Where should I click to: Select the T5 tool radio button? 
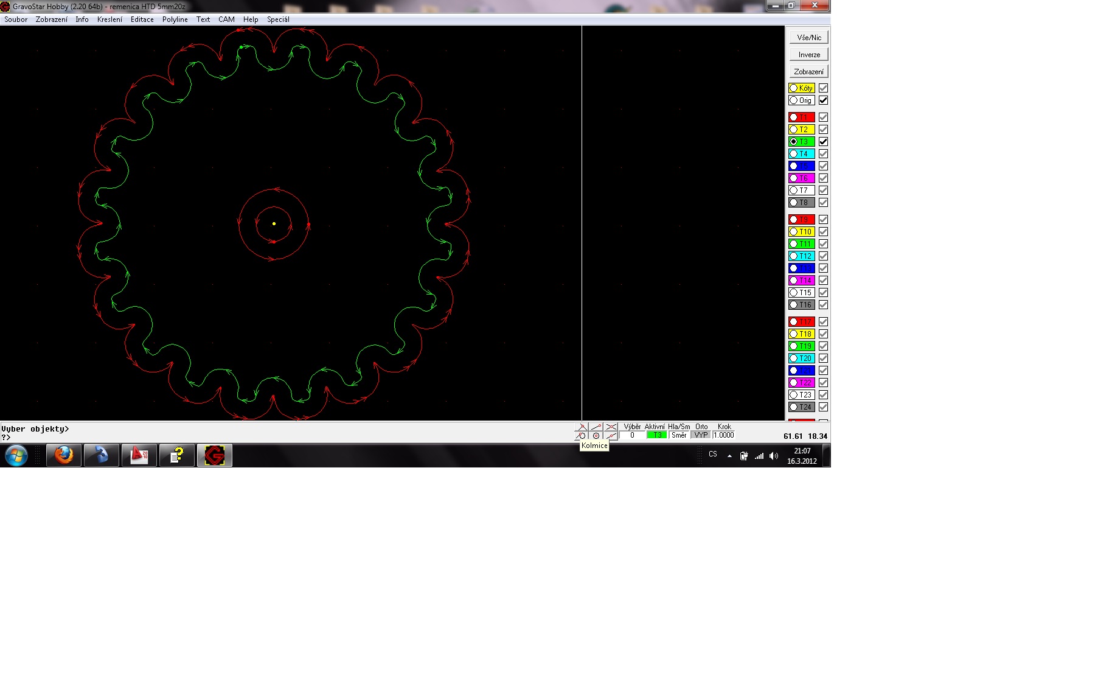(x=793, y=166)
